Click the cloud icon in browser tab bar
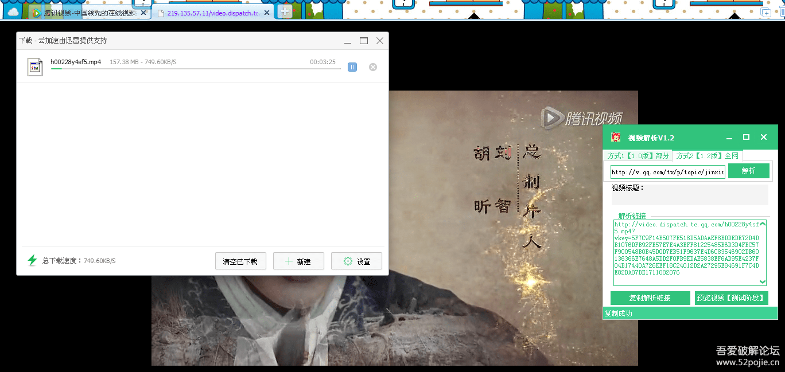 (x=13, y=12)
